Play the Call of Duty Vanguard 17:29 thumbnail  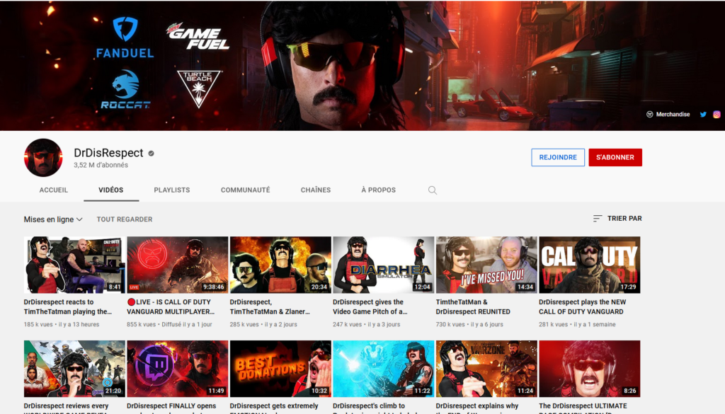pos(590,265)
